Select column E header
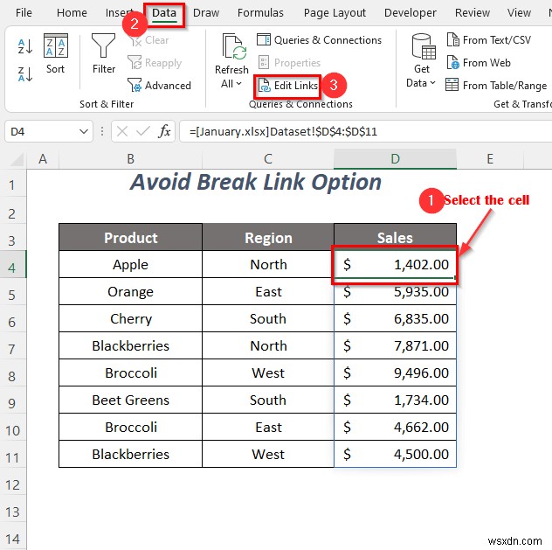This screenshot has height=550, width=552. click(490, 159)
